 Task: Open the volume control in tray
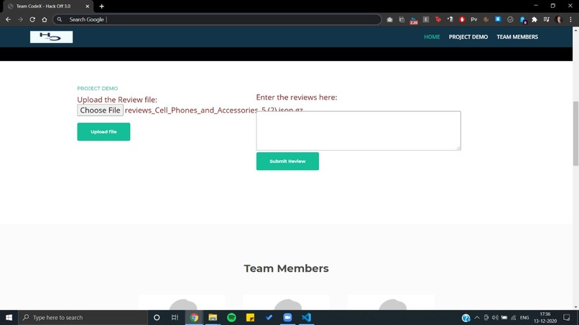[x=495, y=318]
